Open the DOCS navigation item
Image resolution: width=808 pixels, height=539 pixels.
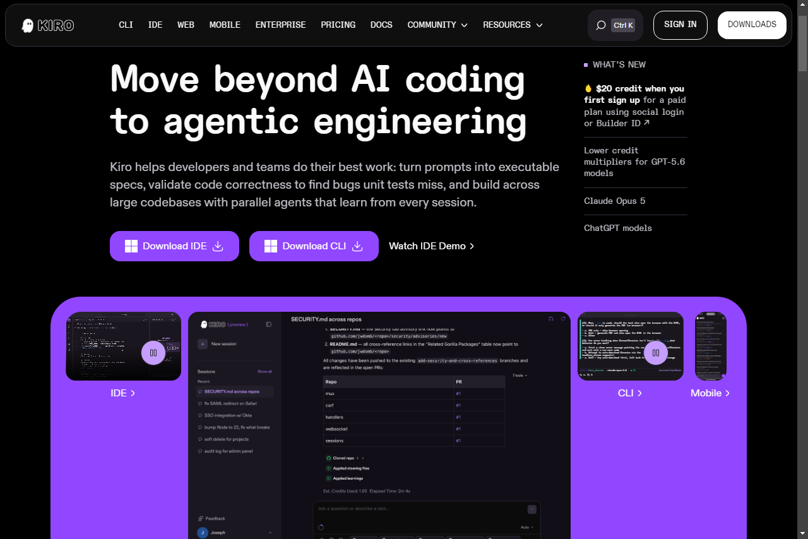[x=381, y=25]
